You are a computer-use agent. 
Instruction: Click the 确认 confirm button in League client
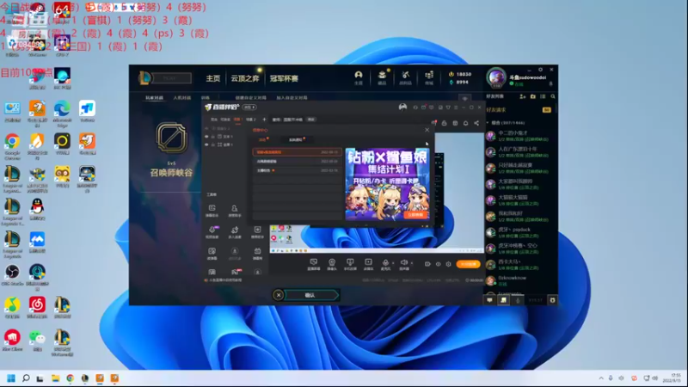coord(310,295)
